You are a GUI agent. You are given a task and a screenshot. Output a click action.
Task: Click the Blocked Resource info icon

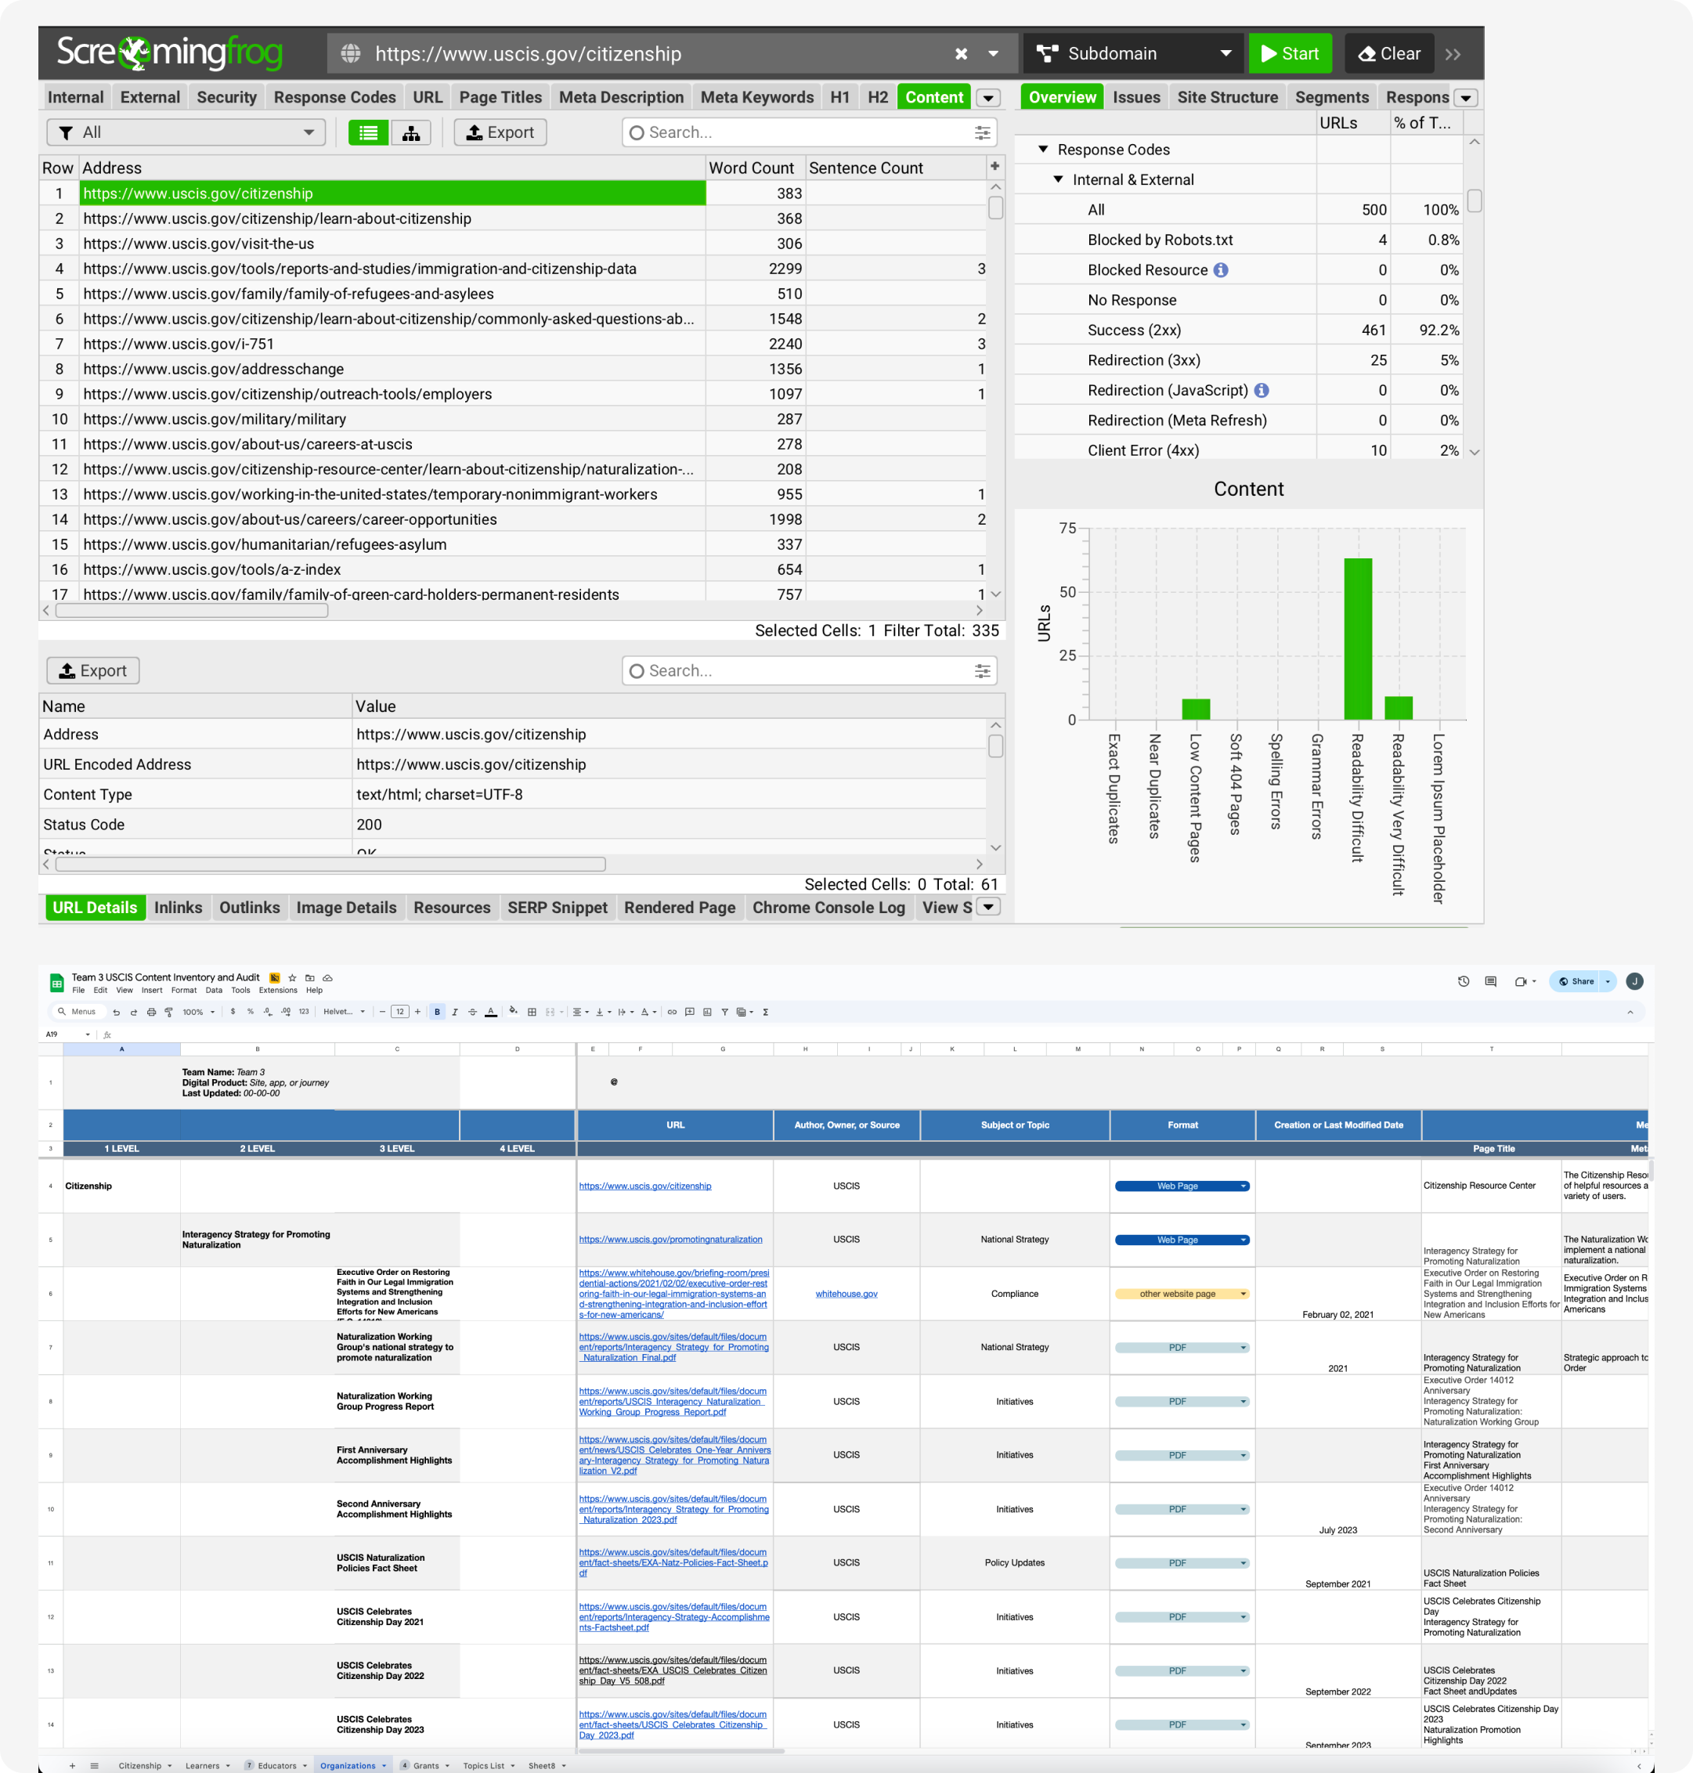[x=1220, y=269]
